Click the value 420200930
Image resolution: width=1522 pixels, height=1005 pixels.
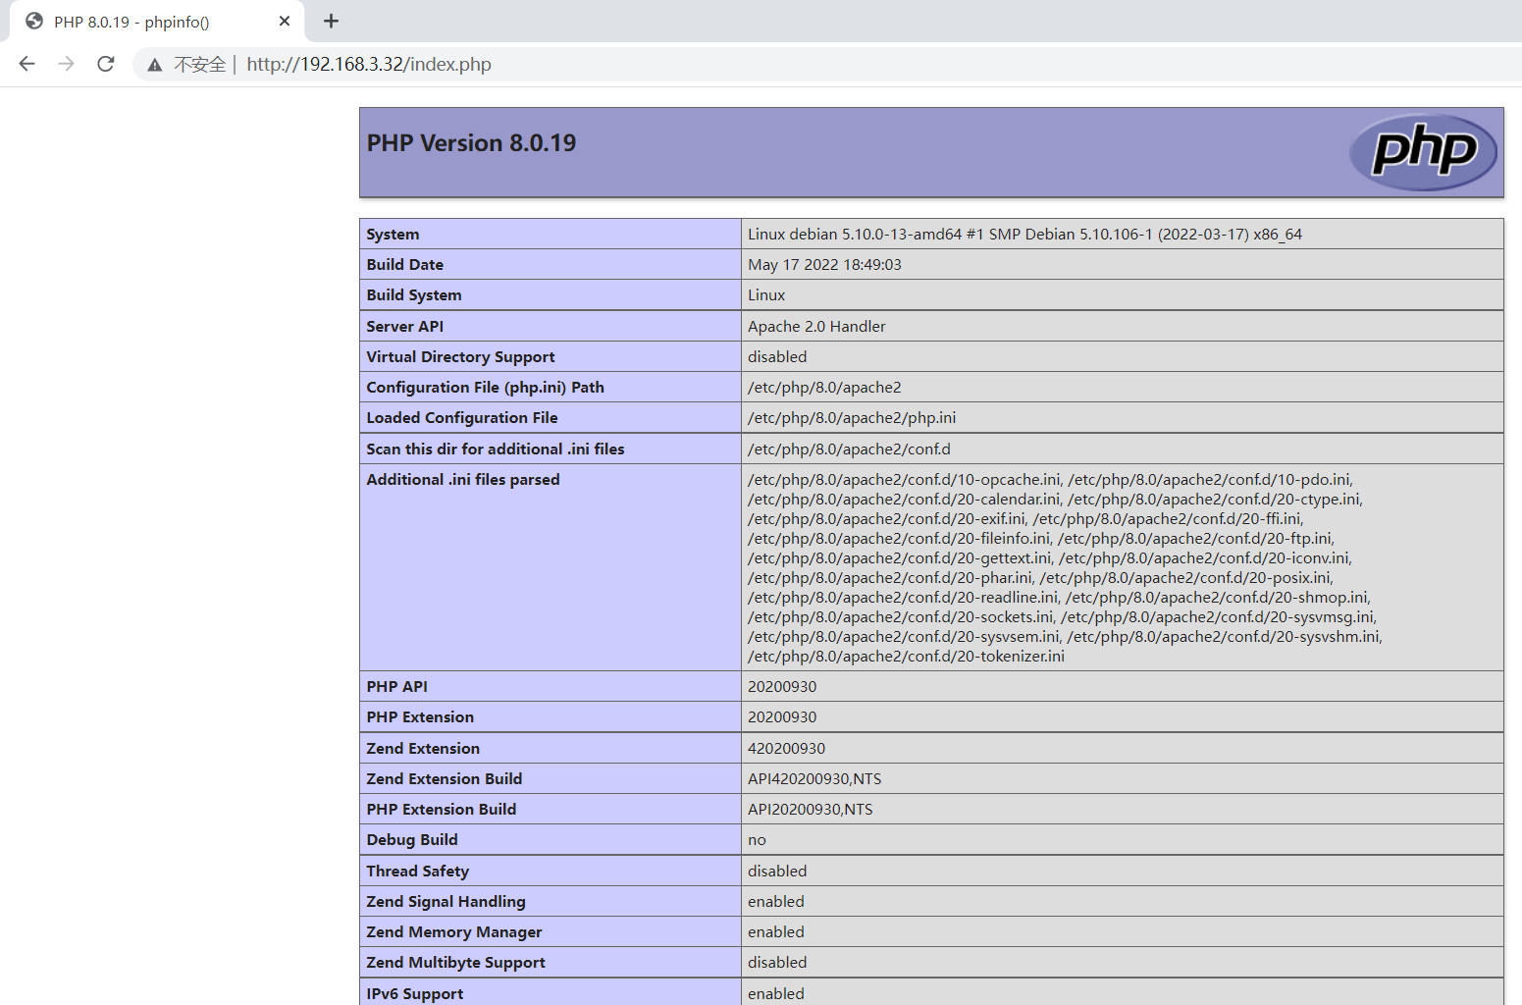(x=786, y=749)
